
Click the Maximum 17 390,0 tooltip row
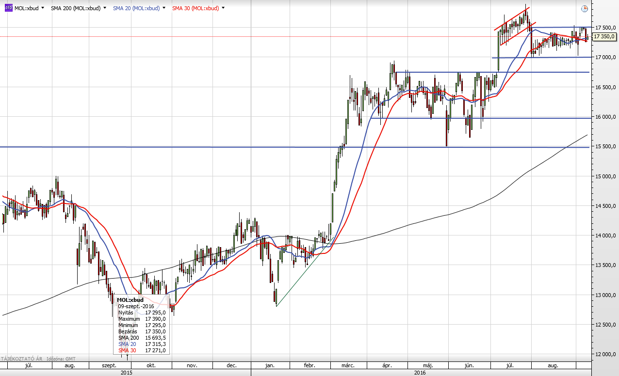click(x=142, y=319)
